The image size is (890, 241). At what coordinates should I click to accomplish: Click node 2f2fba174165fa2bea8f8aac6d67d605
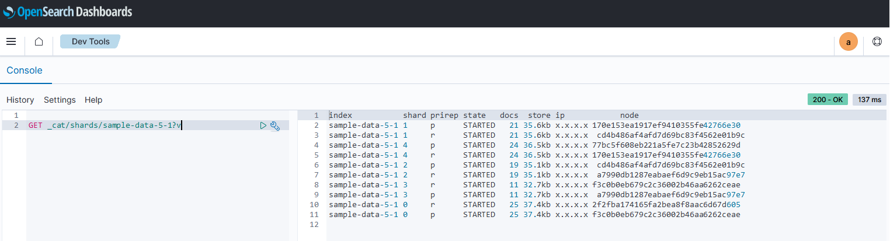pyautogui.click(x=666, y=205)
